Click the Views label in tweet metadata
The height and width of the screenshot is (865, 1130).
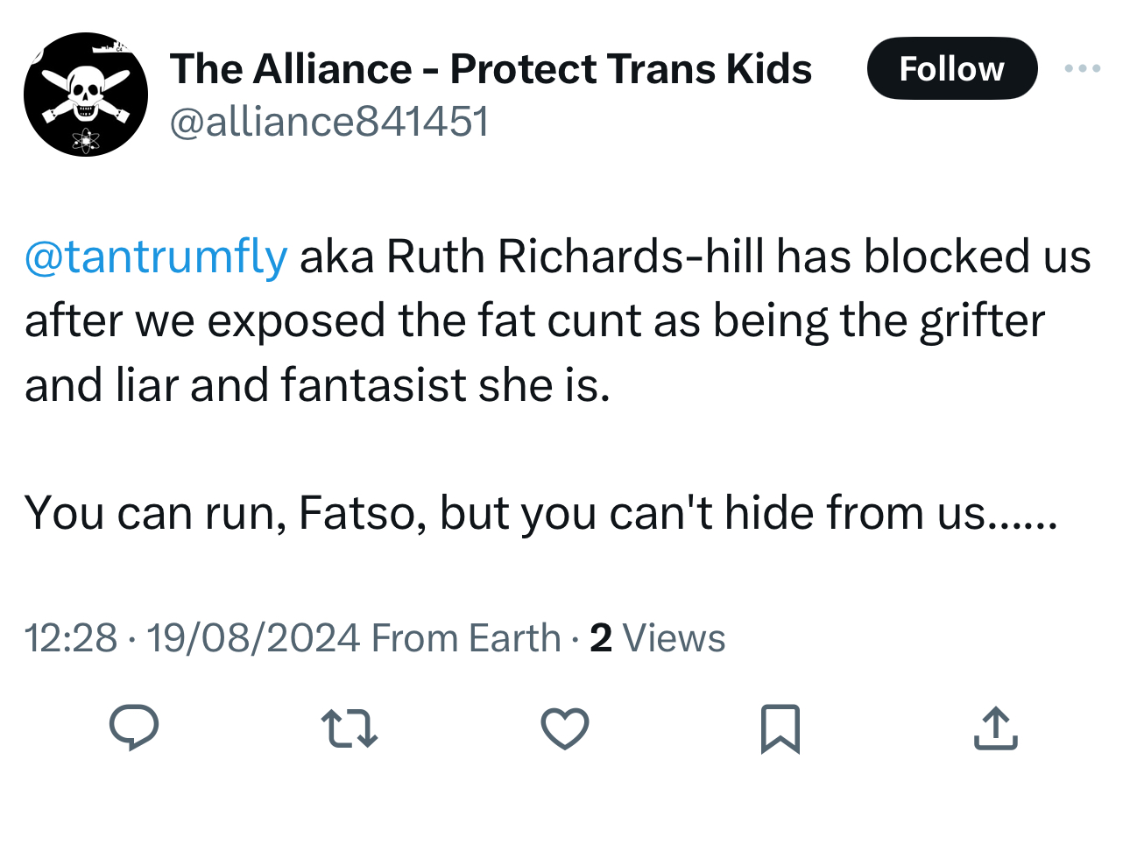tap(674, 637)
